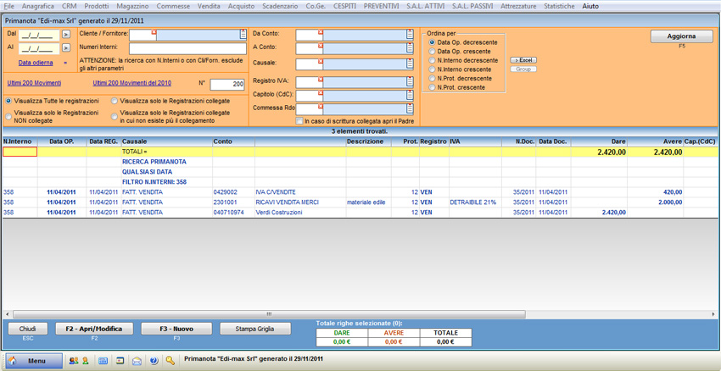Open the blue question mark help icon
The image size is (721, 371).
click(x=154, y=361)
